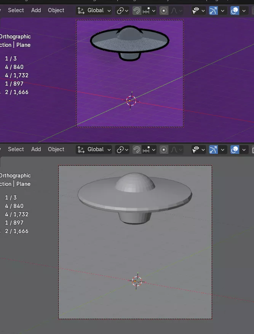The height and width of the screenshot is (334, 254).
Task: Expand overlay options arrow in top viewport
Action: pyautogui.click(x=244, y=11)
